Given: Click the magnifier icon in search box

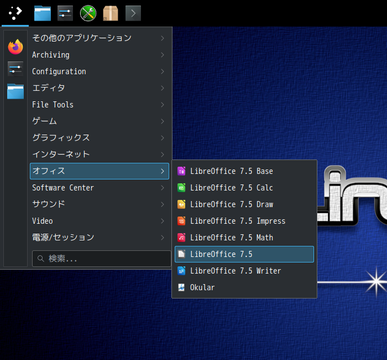Looking at the screenshot, I should pyautogui.click(x=41, y=259).
